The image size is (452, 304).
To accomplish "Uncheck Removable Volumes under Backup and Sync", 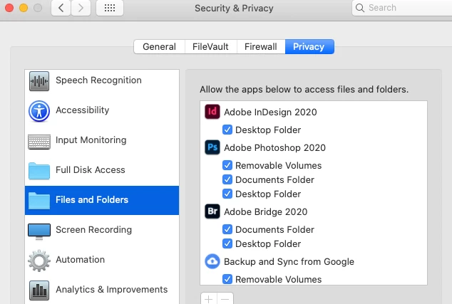I will tap(227, 279).
